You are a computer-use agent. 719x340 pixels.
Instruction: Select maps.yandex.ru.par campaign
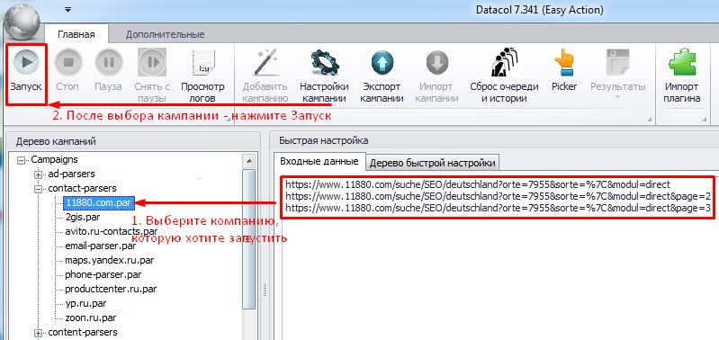point(109,260)
